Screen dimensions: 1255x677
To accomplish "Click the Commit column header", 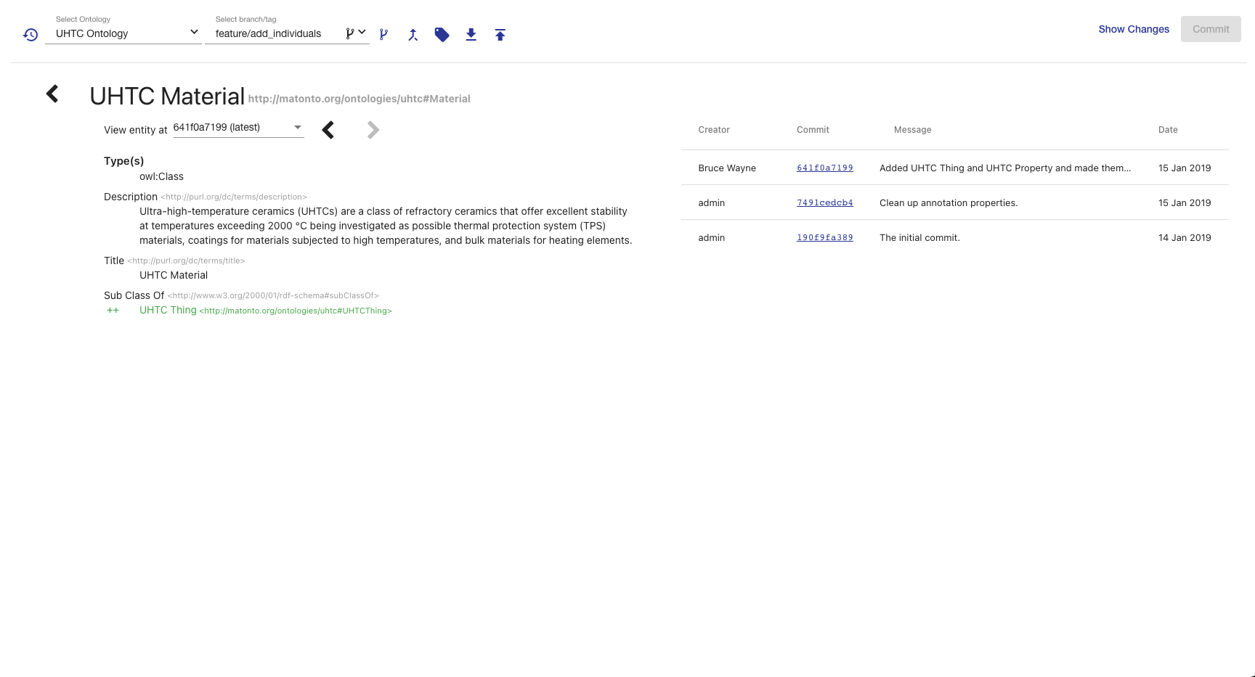I will pyautogui.click(x=813, y=130).
